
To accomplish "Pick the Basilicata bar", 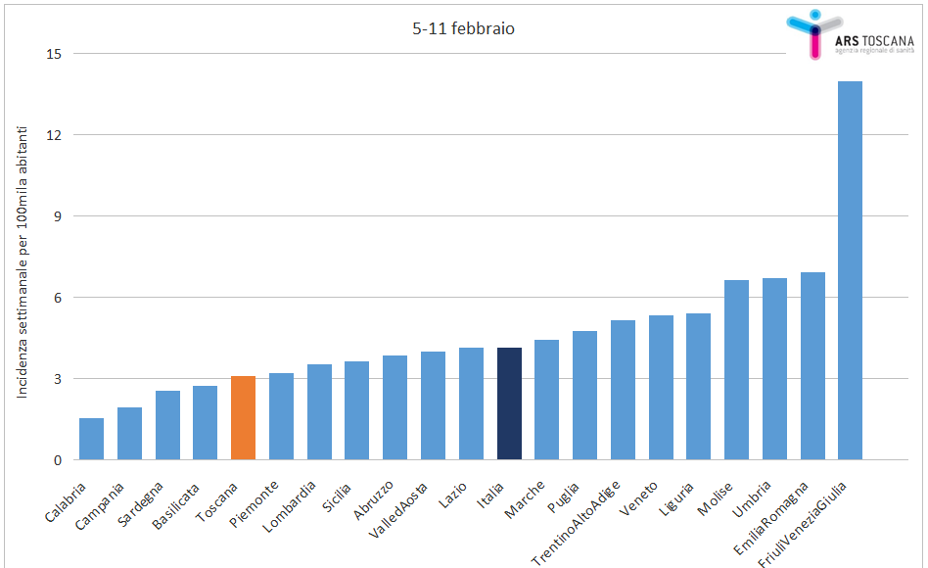I will [x=205, y=423].
